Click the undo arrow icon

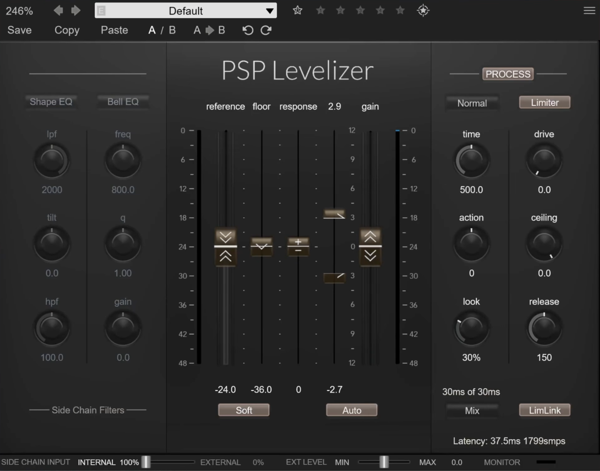248,30
